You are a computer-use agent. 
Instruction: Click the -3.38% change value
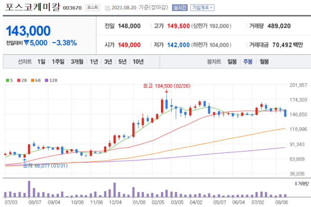pyautogui.click(x=64, y=43)
